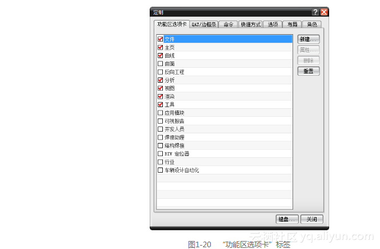Enable the 反向工程 checkbox
The image size is (380, 249).
pyautogui.click(x=160, y=72)
